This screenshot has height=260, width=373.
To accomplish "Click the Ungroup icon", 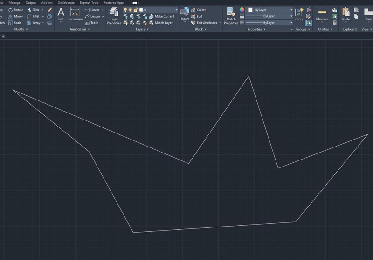I will [x=309, y=10].
